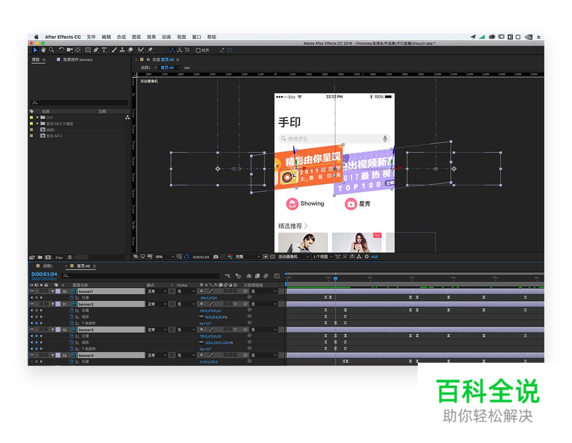Click the World Axis Mode icon
Viewport: 572px width, 443px height.
coord(180,50)
